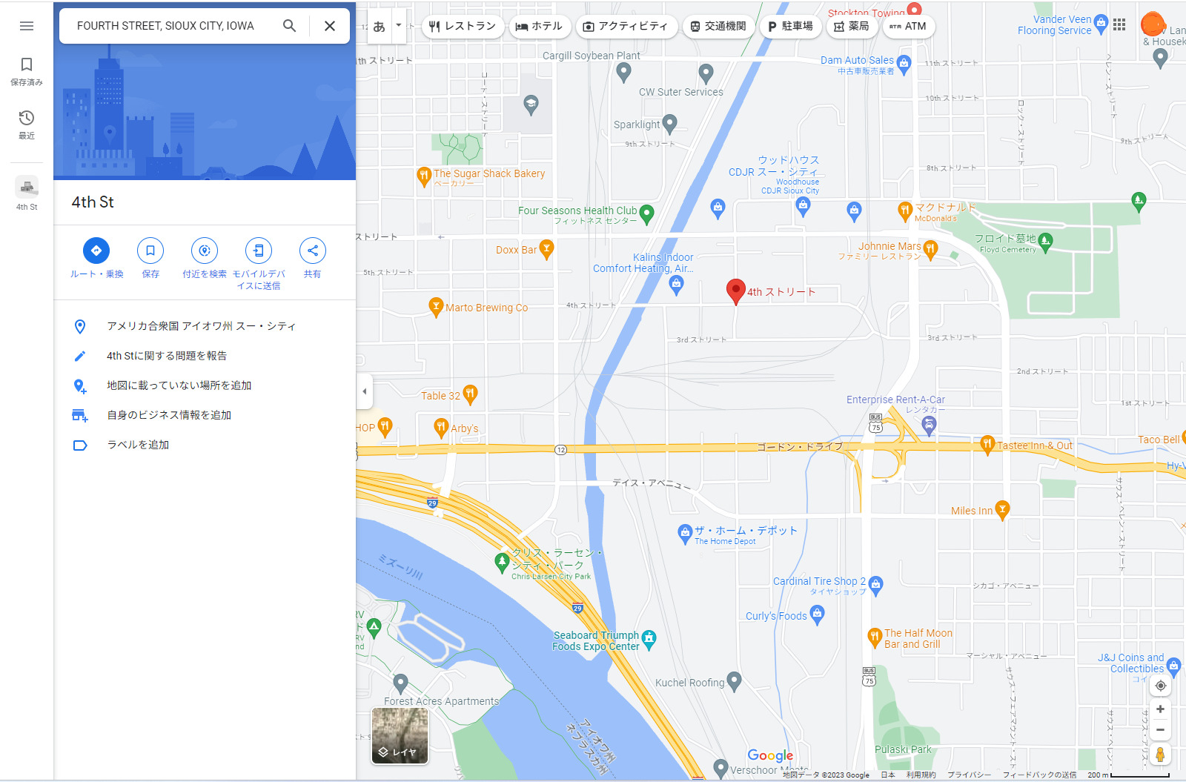Select Four Seasons Health Club marker
The image size is (1186, 782).
coord(646,214)
